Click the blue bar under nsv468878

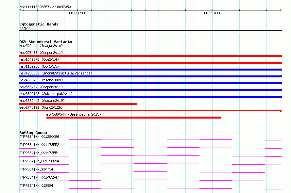(150, 83)
